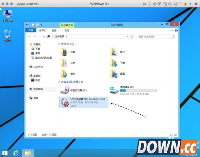This screenshot has width=200, height=157.
Task: Collapse Parallels status icons with the arrow
Action: [x=190, y=4]
